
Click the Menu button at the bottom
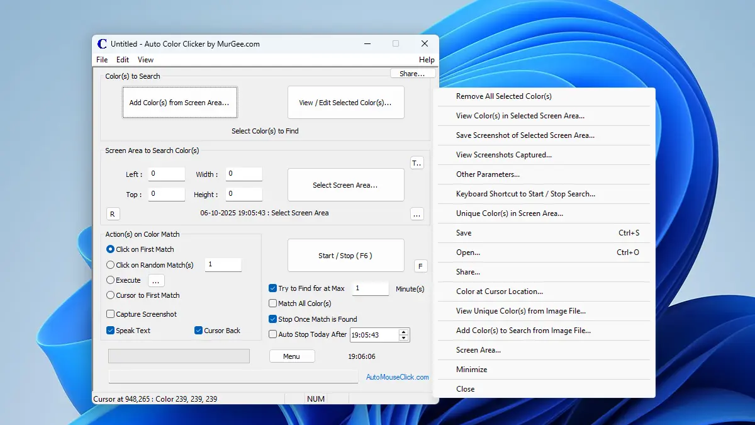[291, 356]
